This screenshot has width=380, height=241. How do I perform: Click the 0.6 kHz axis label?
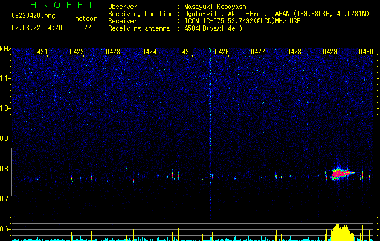pos(5,229)
